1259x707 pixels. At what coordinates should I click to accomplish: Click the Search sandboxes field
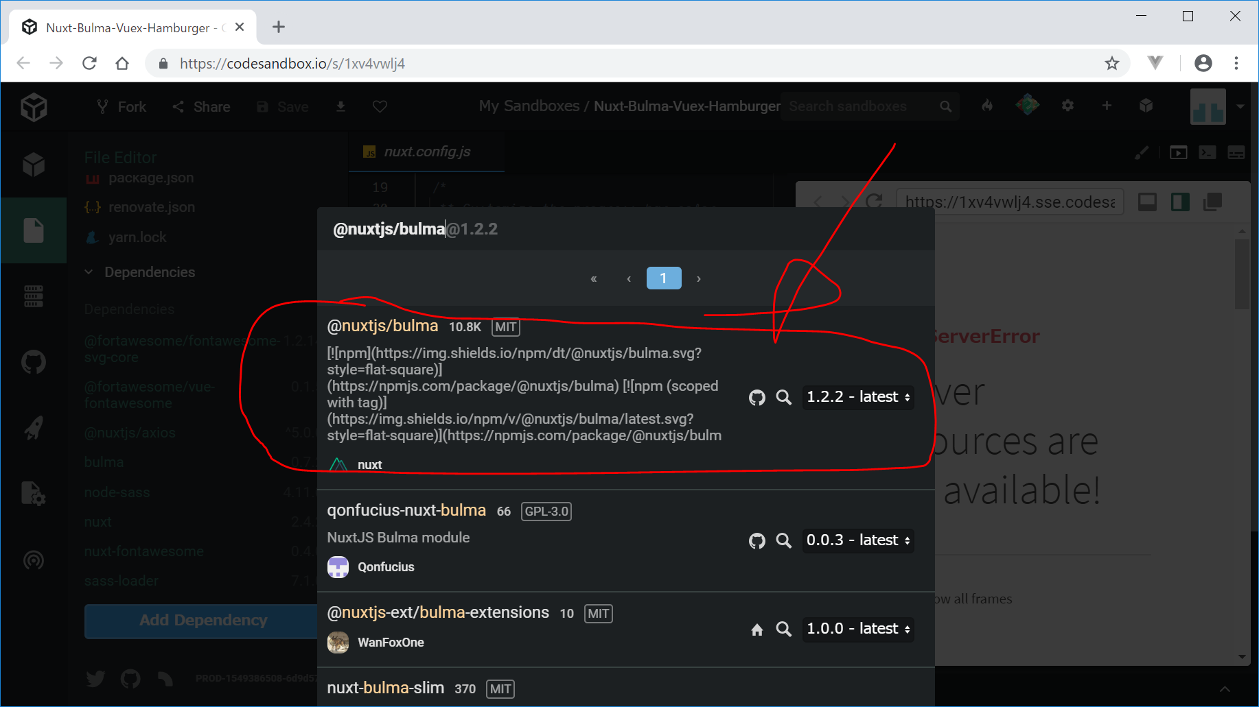(861, 106)
